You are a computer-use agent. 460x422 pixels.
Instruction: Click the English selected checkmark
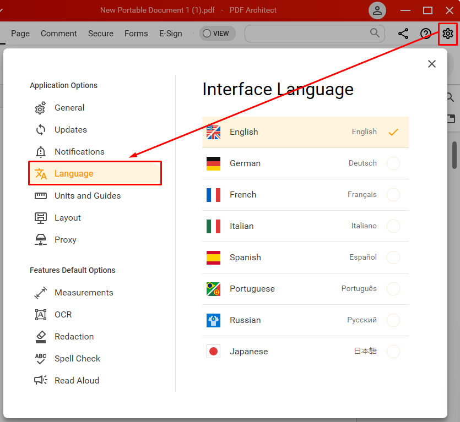coord(393,132)
